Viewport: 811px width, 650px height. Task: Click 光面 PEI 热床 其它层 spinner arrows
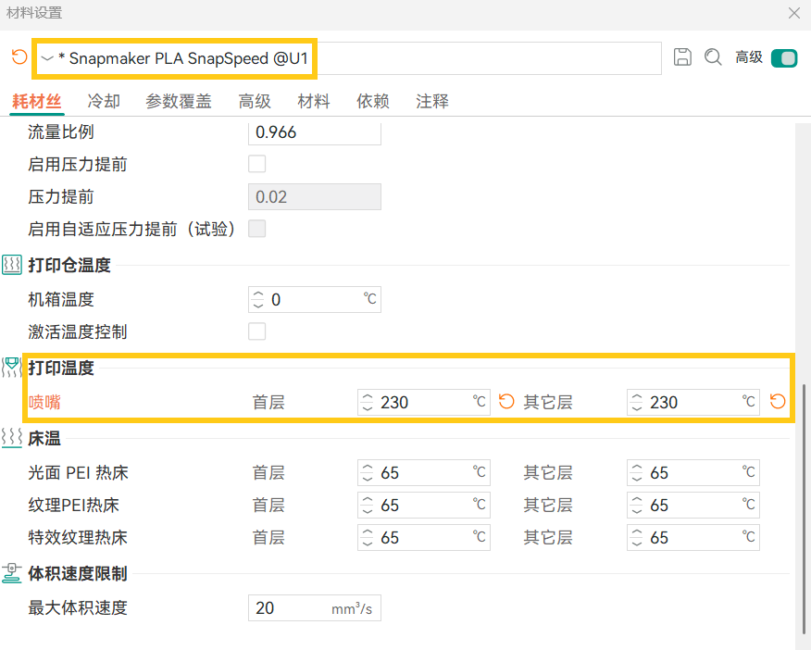(x=637, y=472)
